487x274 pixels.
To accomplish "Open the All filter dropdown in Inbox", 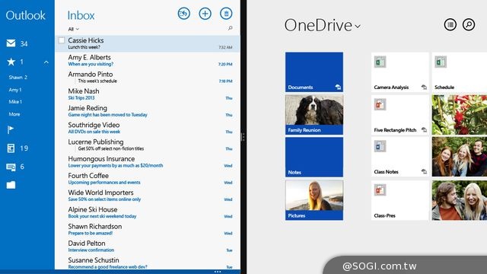I will click(74, 29).
